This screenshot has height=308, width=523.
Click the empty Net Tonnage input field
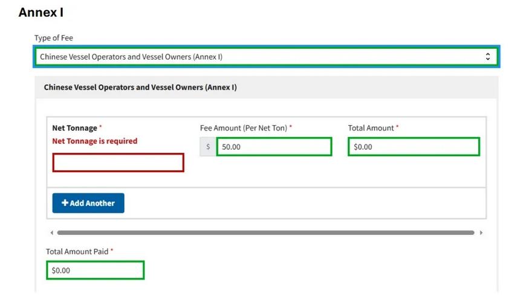118,162
